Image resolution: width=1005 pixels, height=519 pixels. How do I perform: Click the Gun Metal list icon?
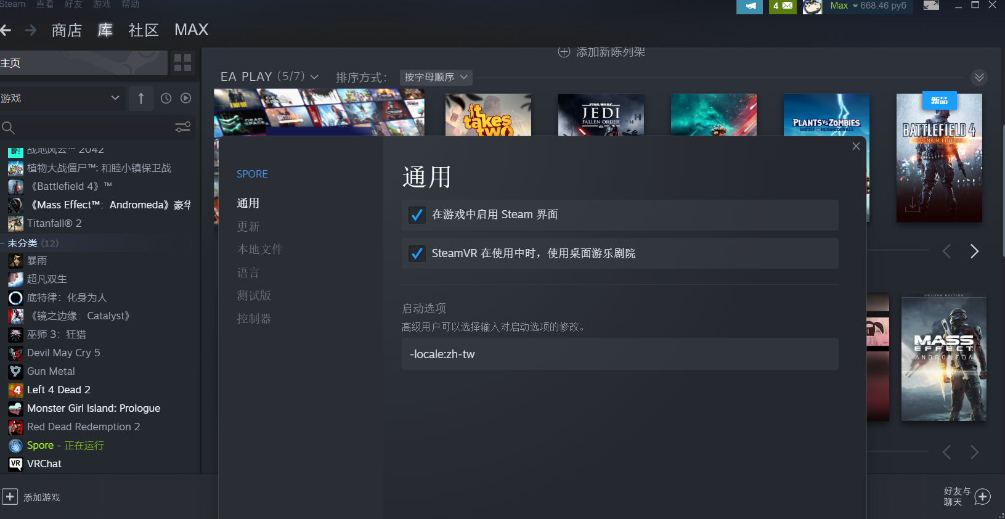pos(15,372)
